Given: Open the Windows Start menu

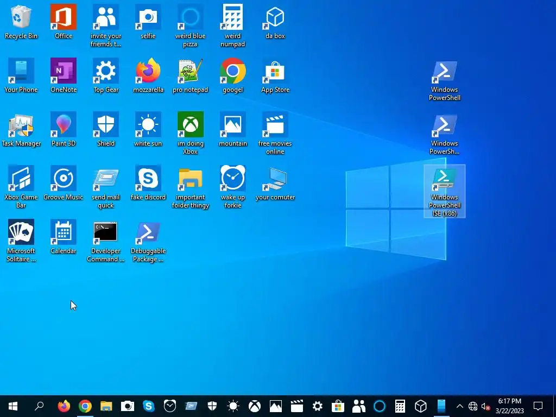Looking at the screenshot, I should (x=13, y=406).
